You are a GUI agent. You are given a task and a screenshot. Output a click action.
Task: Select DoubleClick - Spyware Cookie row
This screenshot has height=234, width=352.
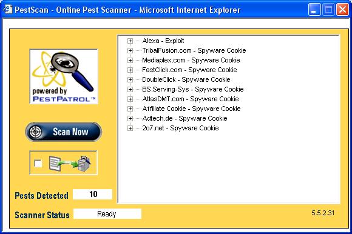(186, 79)
